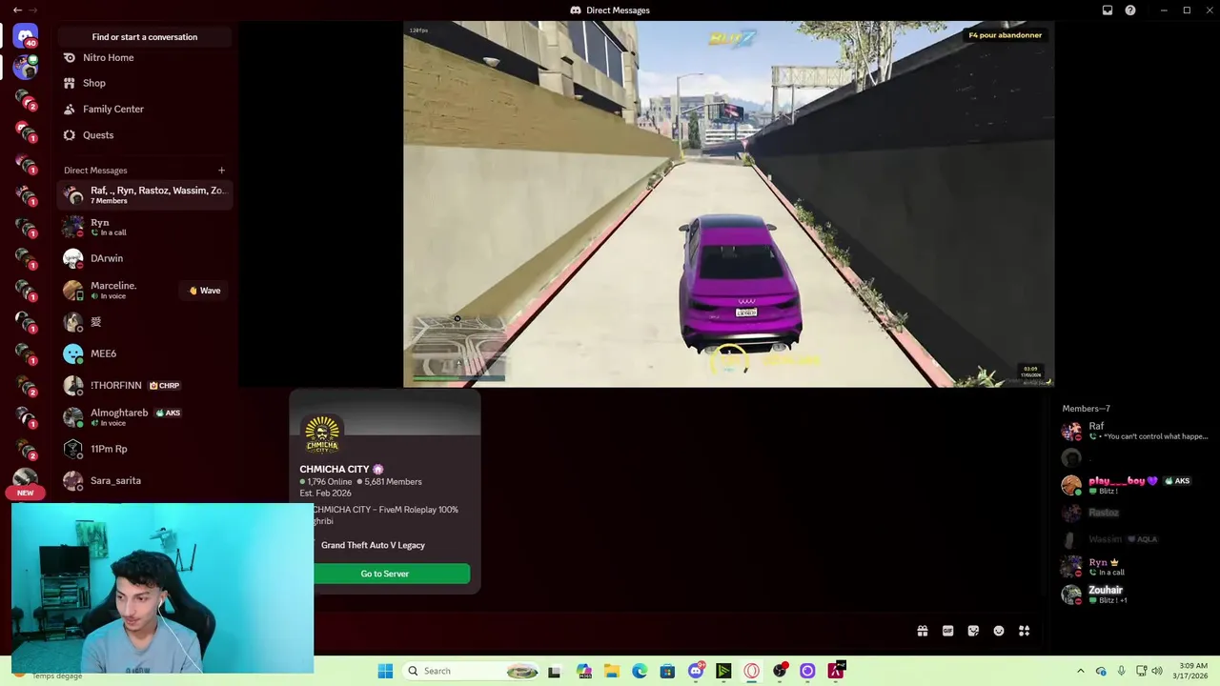Open direct message with !THORFINN

144,385
